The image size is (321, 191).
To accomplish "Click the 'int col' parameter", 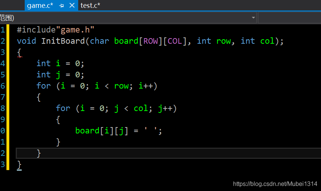I will tap(257, 41).
